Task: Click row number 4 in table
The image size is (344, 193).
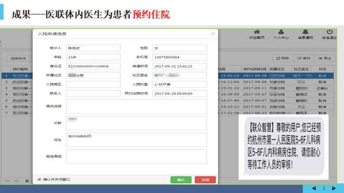Action: pyautogui.click(x=6, y=94)
